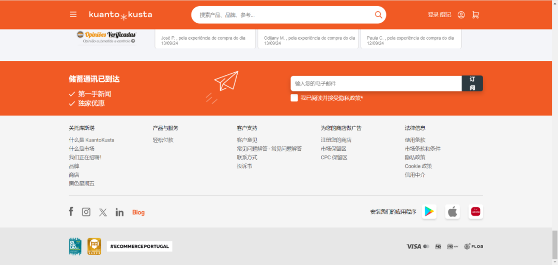This screenshot has width=558, height=265.
Task: Click the 订阅 subscribe button
Action: (472, 84)
